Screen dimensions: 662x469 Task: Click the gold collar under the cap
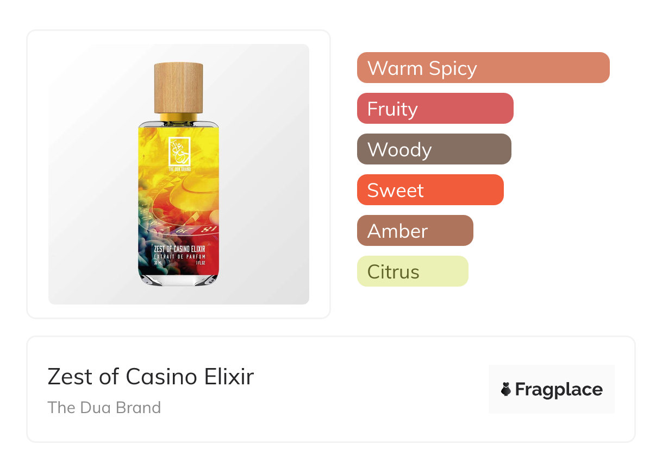pos(178,117)
